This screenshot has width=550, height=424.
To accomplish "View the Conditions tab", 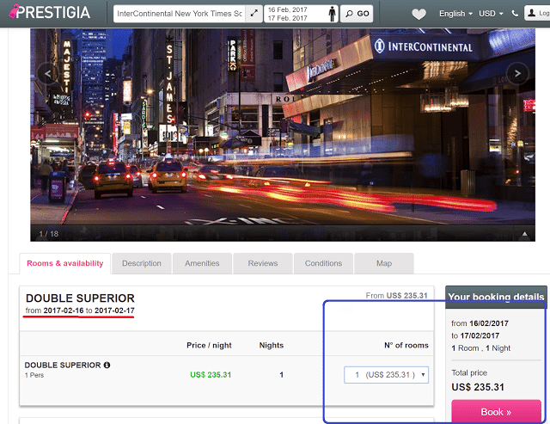I will pyautogui.click(x=323, y=263).
